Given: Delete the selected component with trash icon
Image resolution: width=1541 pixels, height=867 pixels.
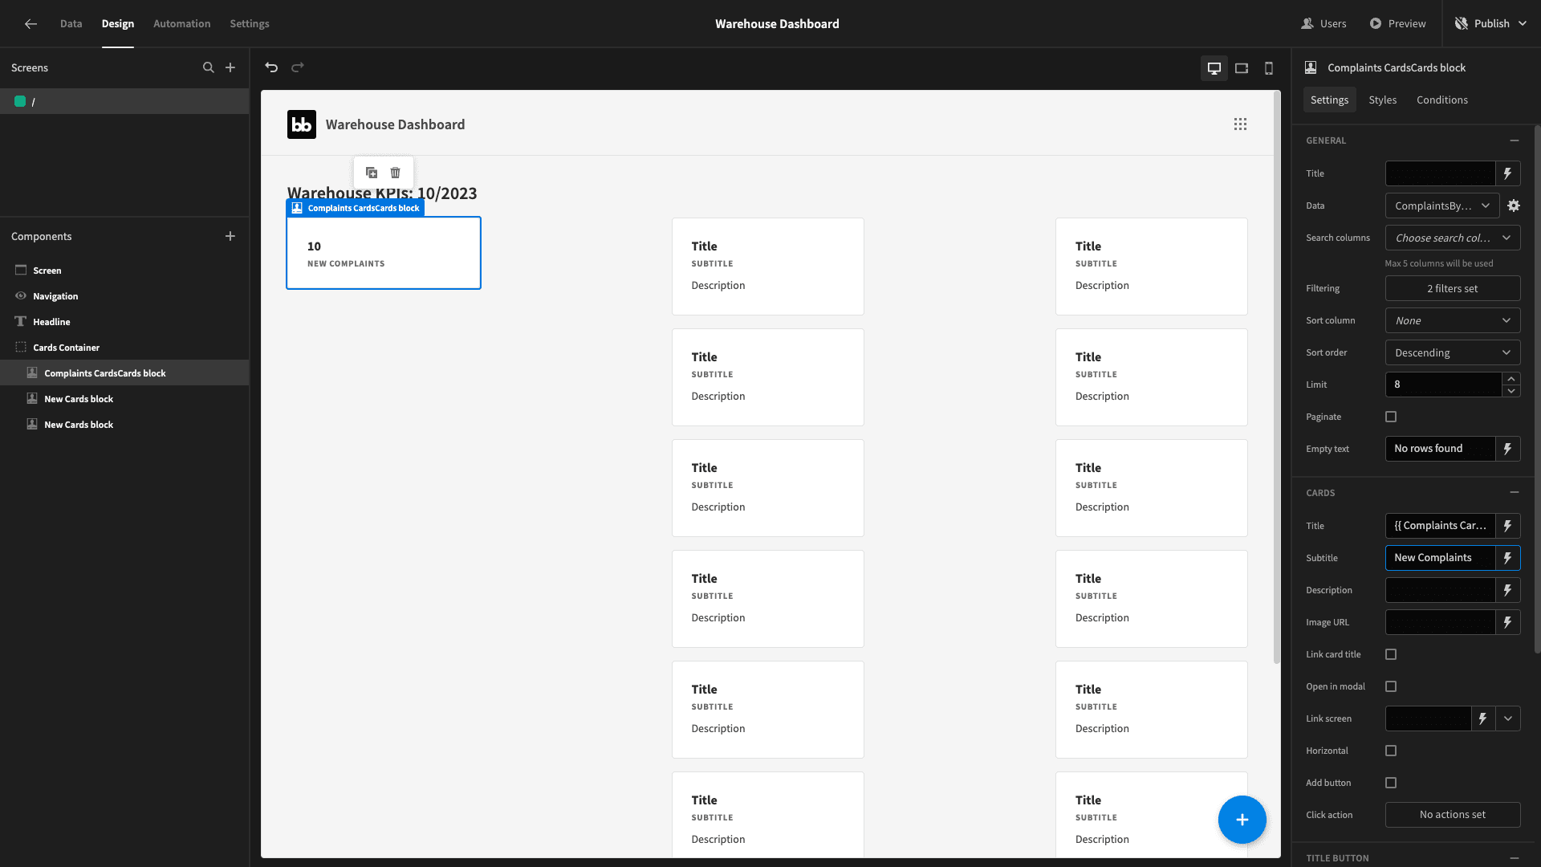Looking at the screenshot, I should (396, 173).
